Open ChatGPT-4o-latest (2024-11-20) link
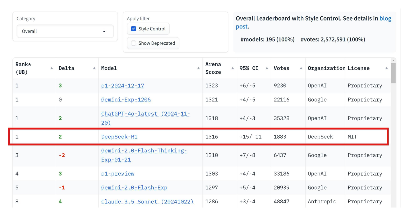This screenshot has width=406, height=216. [x=146, y=115]
